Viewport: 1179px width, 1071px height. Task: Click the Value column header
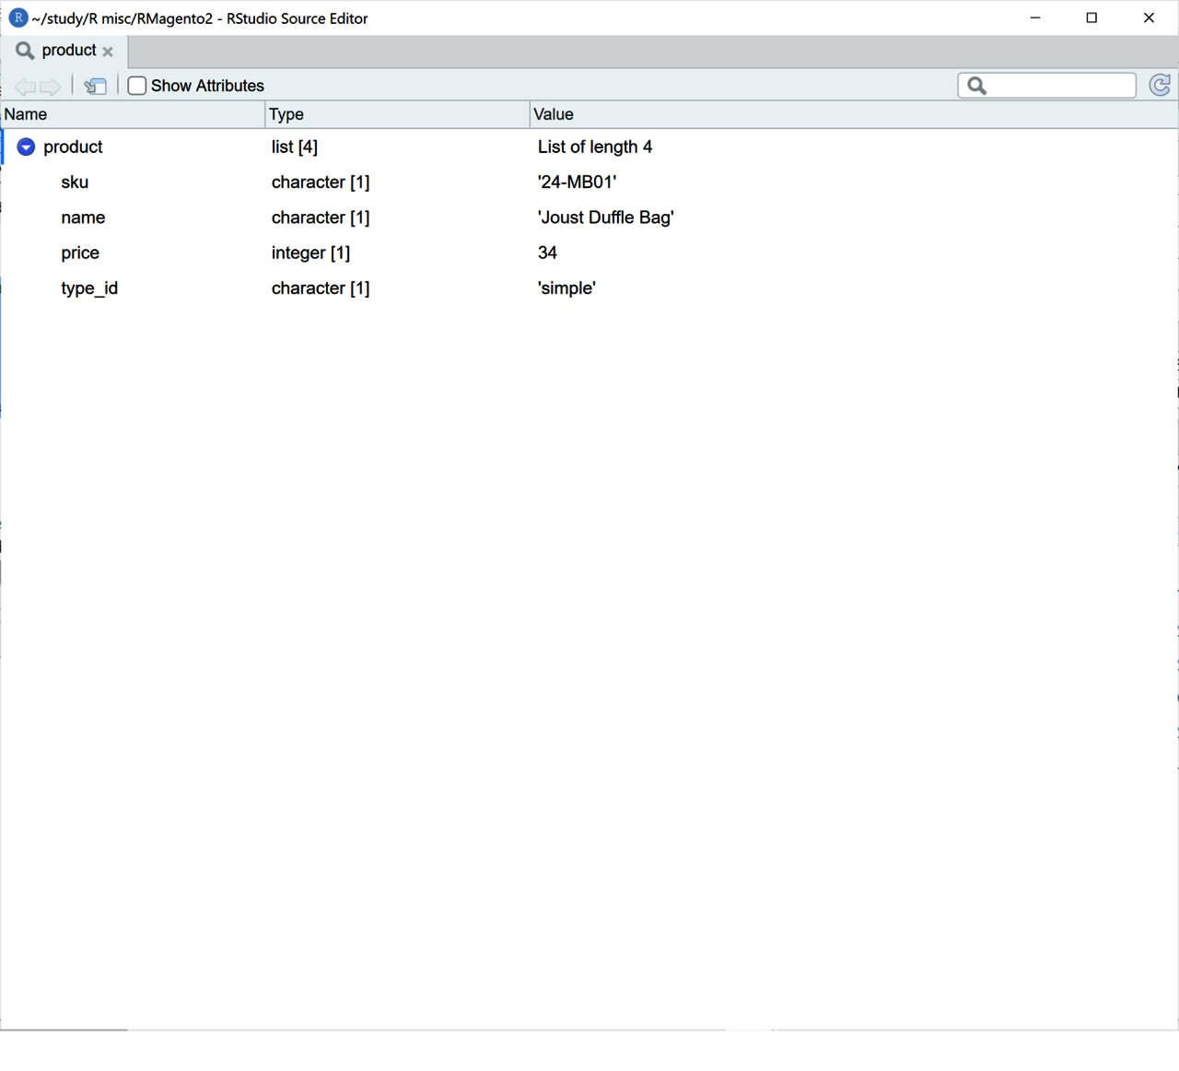click(x=554, y=114)
